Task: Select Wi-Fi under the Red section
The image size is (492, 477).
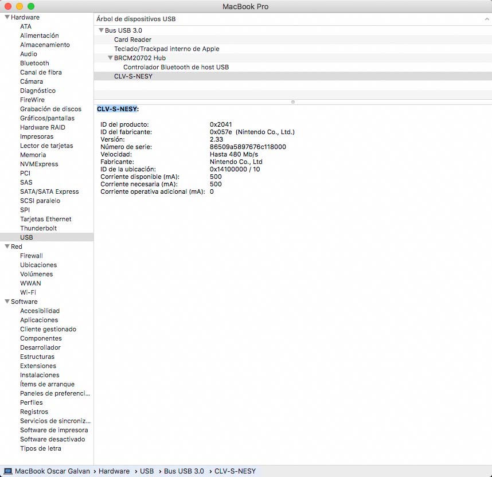Action: coord(28,292)
